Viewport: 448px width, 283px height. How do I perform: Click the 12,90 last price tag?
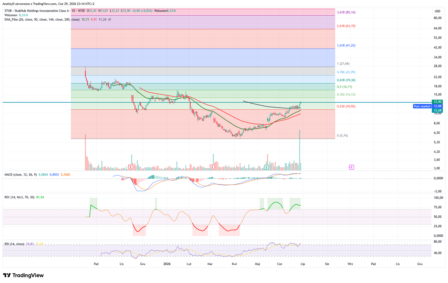(x=437, y=102)
